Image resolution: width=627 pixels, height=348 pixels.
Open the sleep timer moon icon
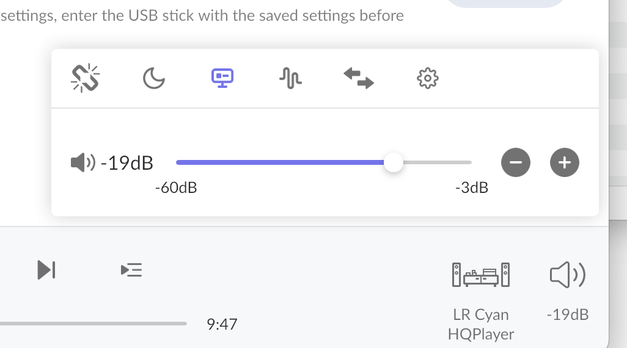click(154, 78)
